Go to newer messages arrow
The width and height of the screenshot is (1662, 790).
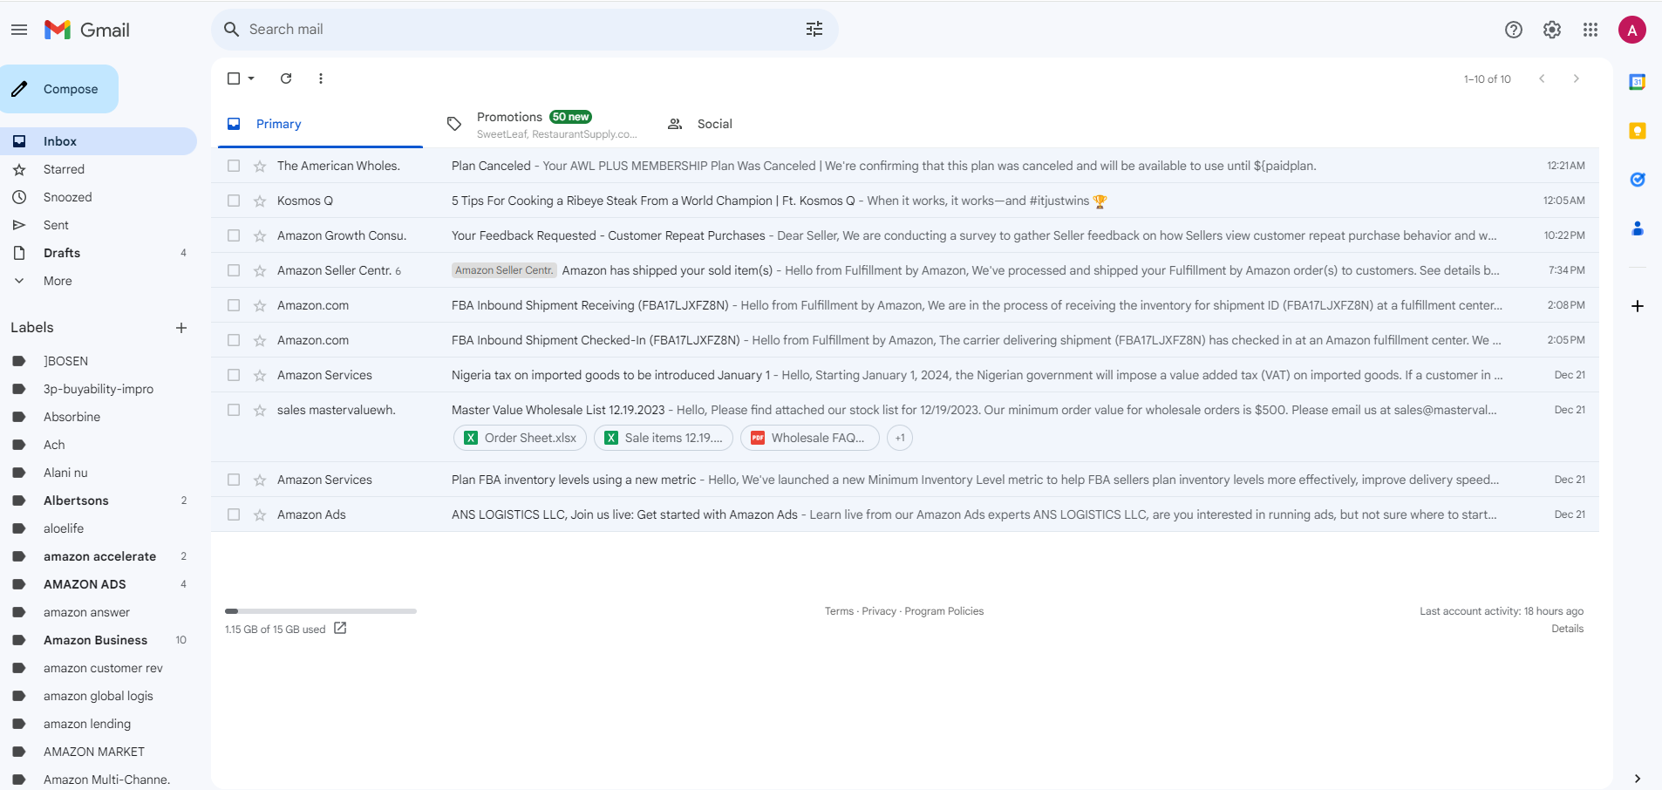click(1542, 78)
